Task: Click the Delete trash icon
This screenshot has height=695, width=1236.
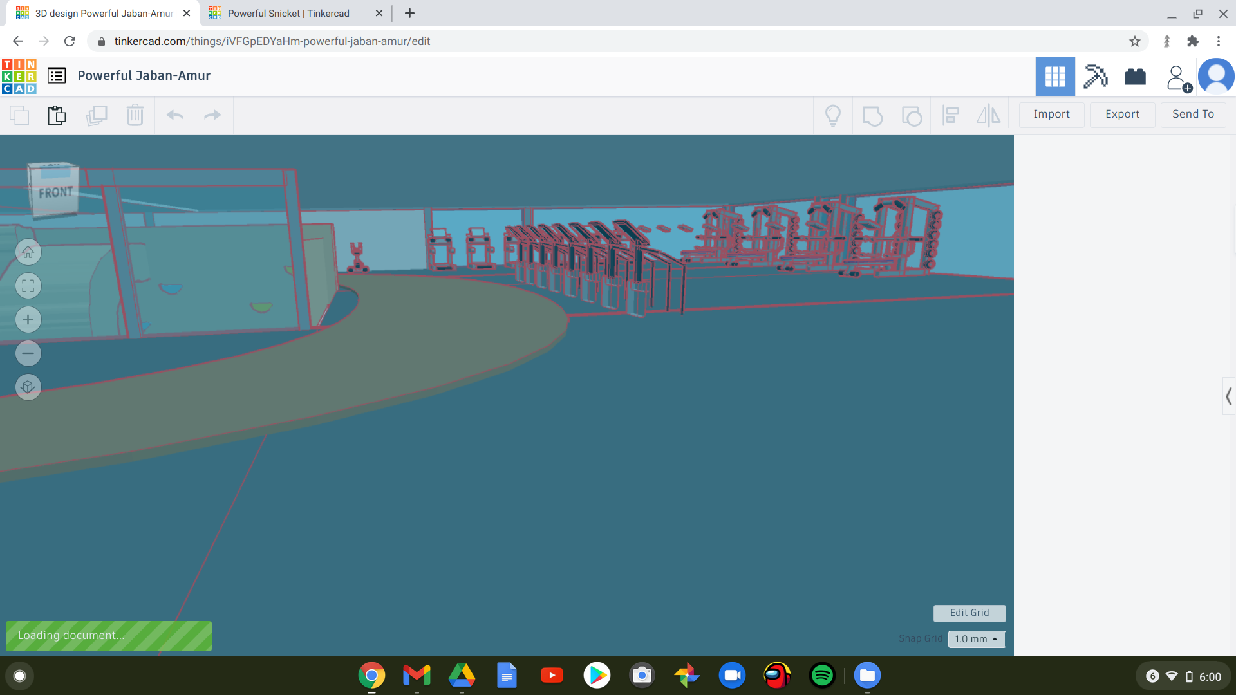Action: pyautogui.click(x=135, y=115)
